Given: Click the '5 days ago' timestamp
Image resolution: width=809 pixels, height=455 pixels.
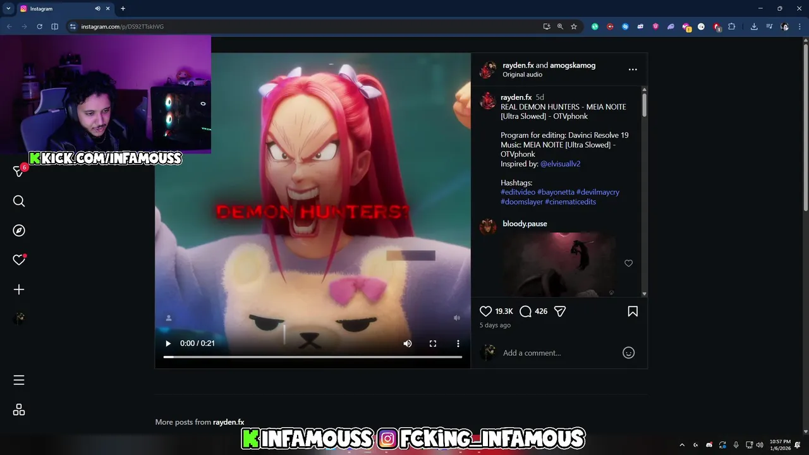Looking at the screenshot, I should pyautogui.click(x=495, y=325).
